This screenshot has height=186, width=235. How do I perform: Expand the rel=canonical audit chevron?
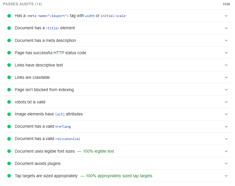(226, 139)
